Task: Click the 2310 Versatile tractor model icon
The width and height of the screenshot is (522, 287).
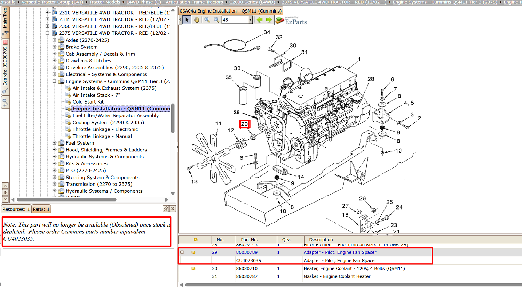Action: [x=55, y=13]
